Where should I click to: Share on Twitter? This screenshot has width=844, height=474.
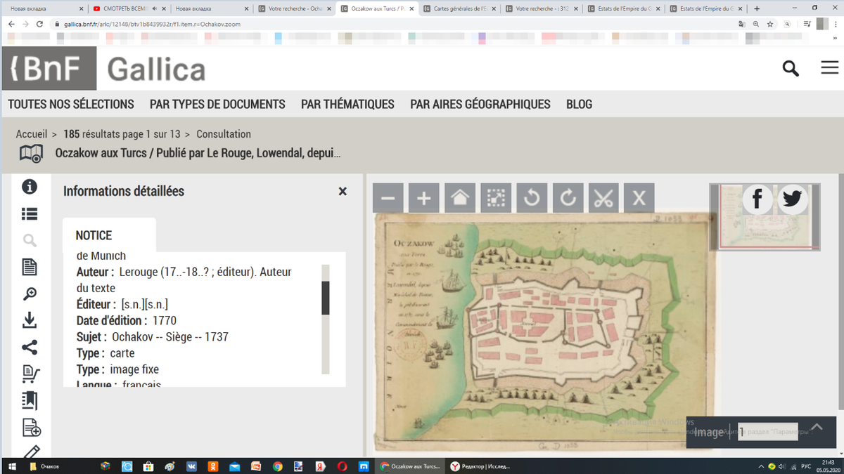point(793,199)
